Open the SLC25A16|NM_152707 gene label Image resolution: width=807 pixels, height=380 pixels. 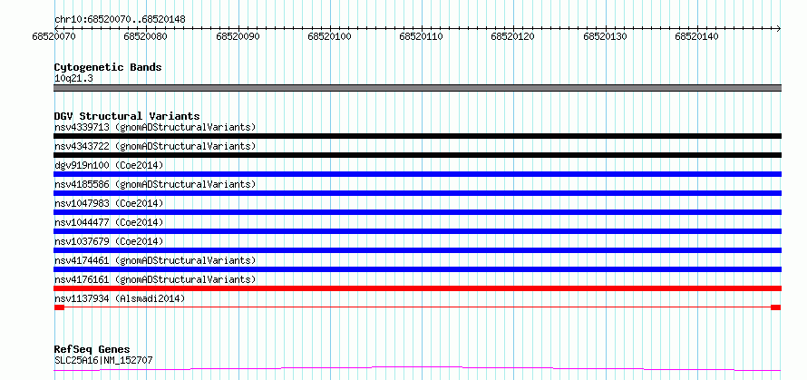point(103,360)
